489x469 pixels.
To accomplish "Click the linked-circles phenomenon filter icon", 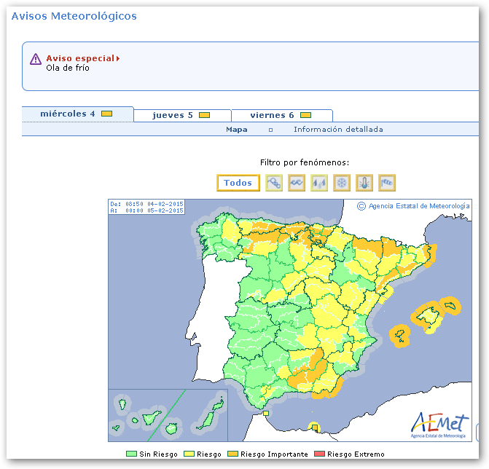I will click(274, 183).
